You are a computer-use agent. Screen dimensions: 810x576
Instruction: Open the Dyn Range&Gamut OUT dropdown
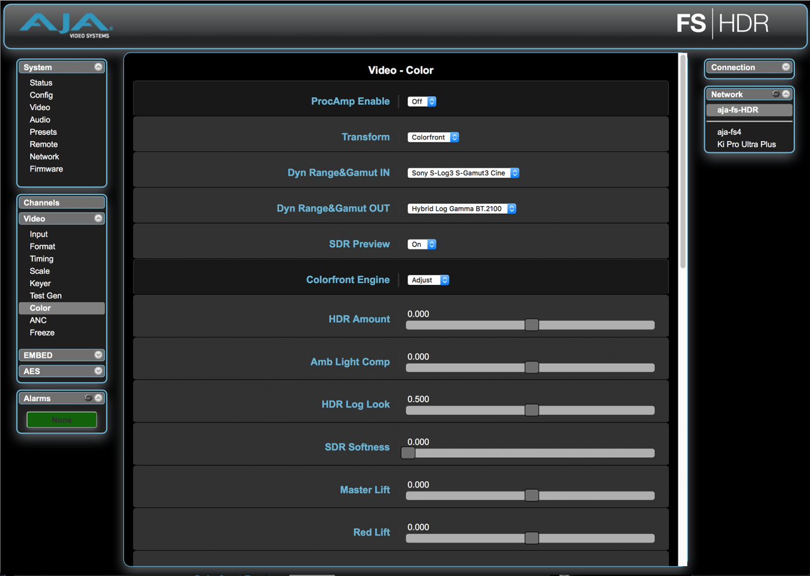462,208
